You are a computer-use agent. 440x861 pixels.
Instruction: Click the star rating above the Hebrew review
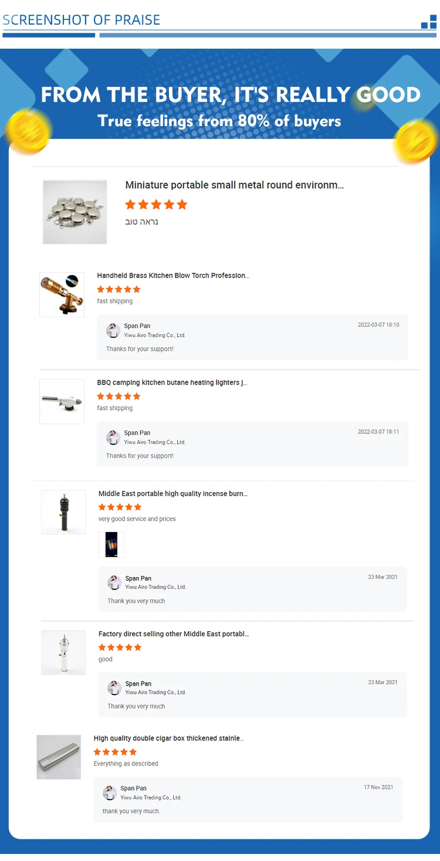[156, 205]
